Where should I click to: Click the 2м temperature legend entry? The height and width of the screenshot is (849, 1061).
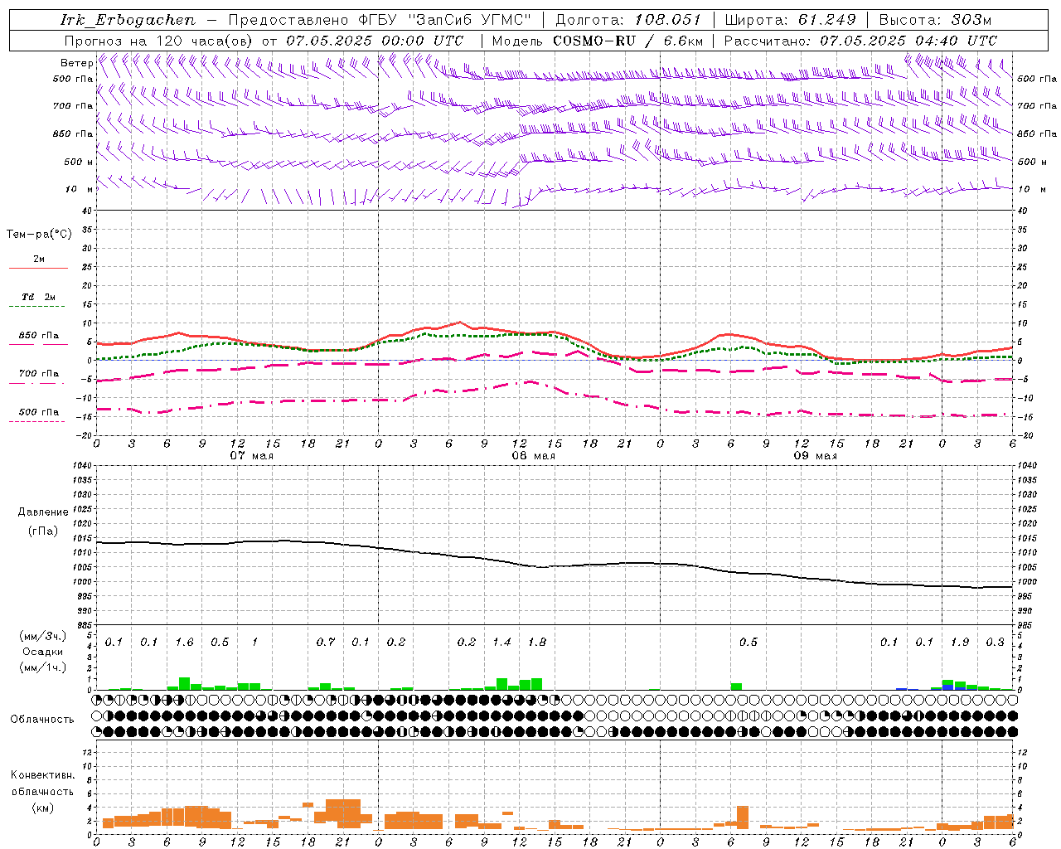[39, 260]
